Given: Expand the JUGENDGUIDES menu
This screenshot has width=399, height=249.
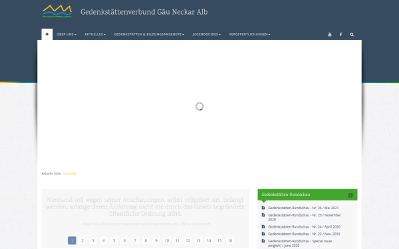Looking at the screenshot, I should (207, 35).
